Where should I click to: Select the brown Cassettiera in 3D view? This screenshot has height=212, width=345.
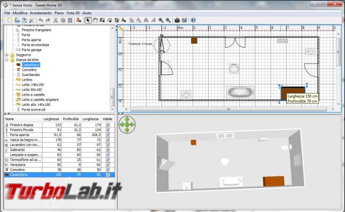coord(274,181)
